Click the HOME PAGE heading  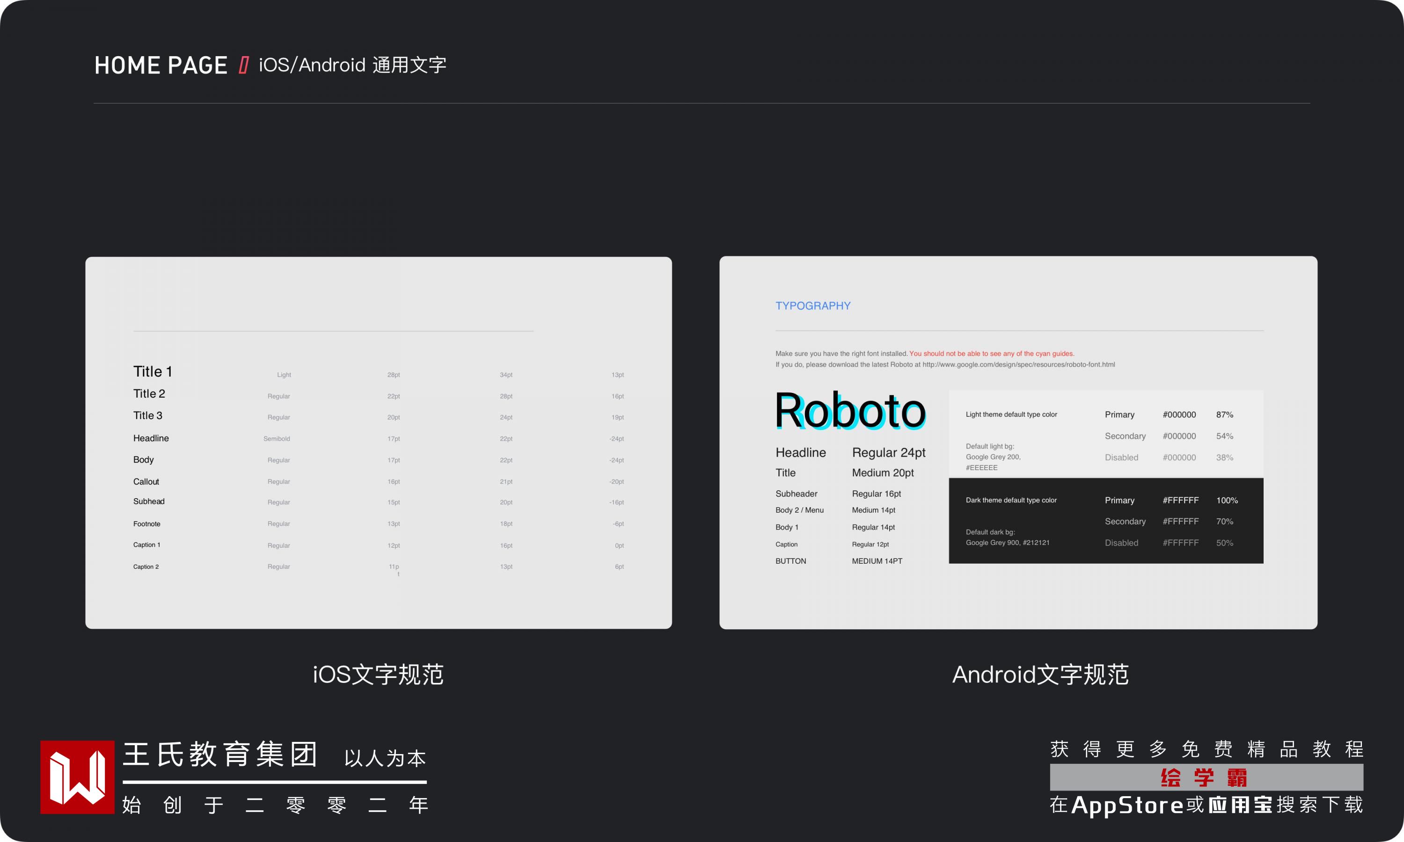tap(161, 65)
